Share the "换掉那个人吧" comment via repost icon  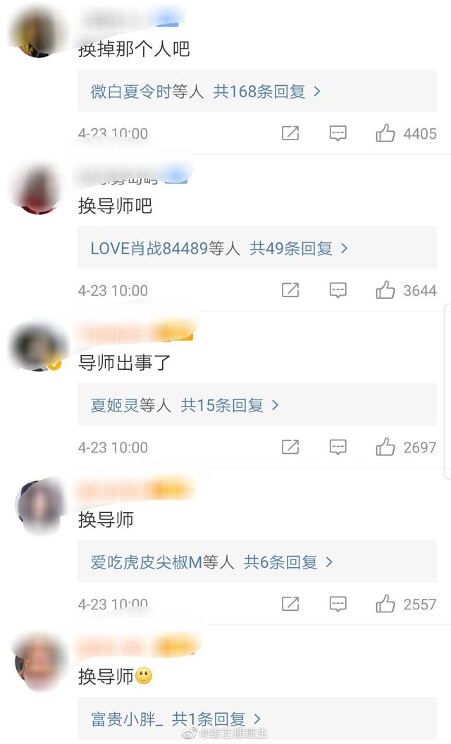point(290,133)
